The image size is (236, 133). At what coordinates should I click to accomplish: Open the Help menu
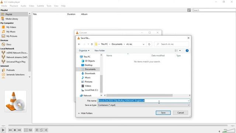[63, 6]
